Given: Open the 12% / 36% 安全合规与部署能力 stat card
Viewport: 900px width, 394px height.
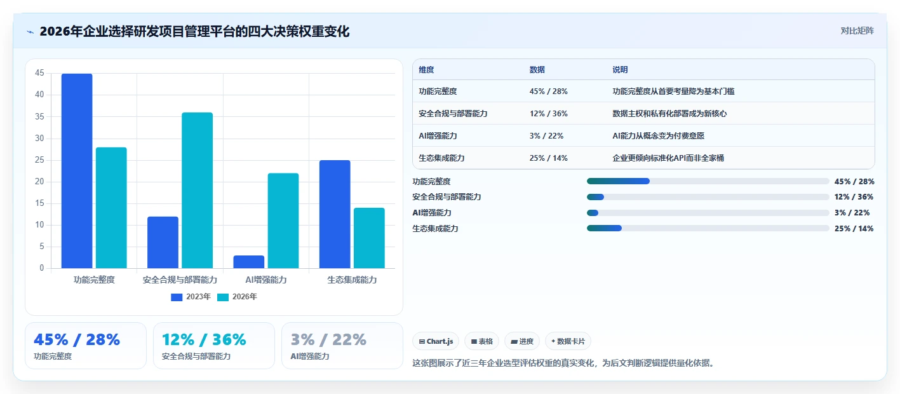Looking at the screenshot, I should pos(214,346).
